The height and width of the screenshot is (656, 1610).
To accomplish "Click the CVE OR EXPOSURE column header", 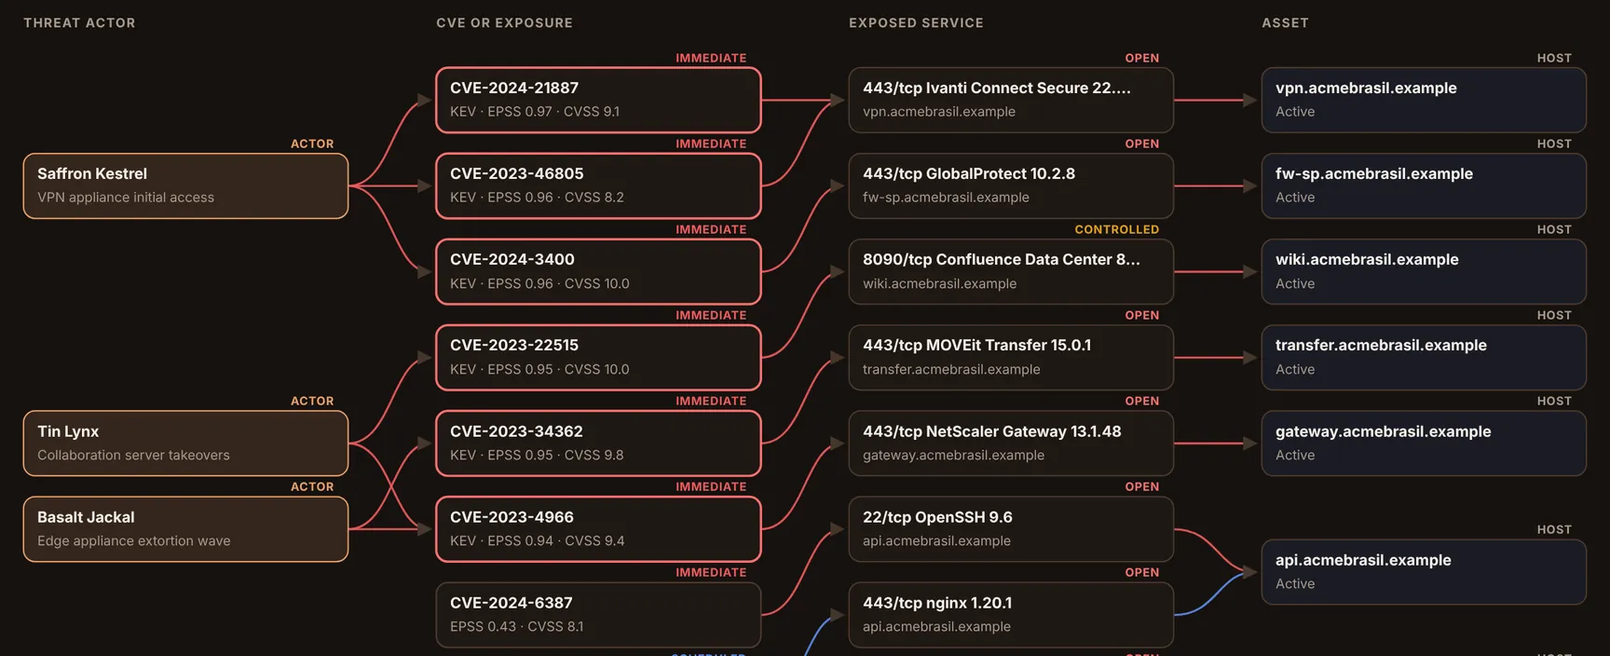I will 504,22.
